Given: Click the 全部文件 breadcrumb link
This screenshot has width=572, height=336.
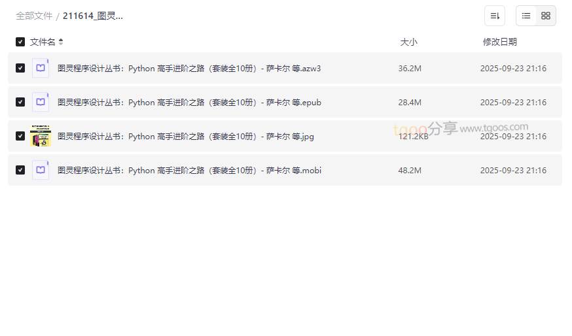Looking at the screenshot, I should (x=34, y=16).
